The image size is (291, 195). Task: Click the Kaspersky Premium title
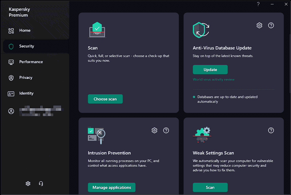point(19,12)
